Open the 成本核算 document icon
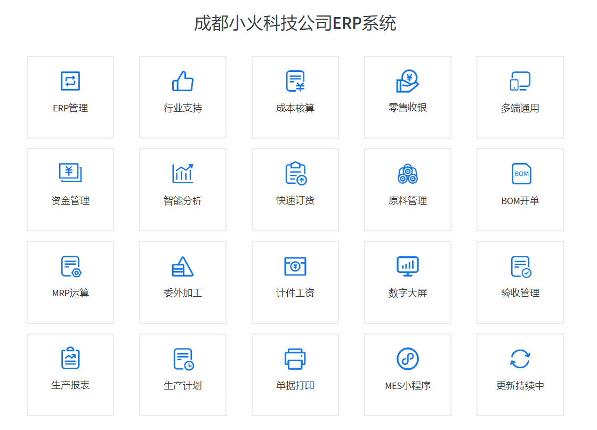The image size is (597, 430). (x=295, y=81)
